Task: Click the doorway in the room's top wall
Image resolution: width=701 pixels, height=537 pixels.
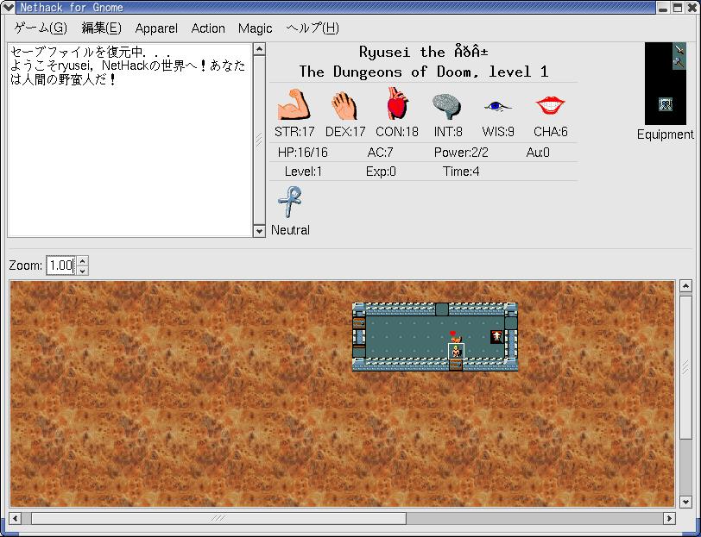Action: [442, 309]
